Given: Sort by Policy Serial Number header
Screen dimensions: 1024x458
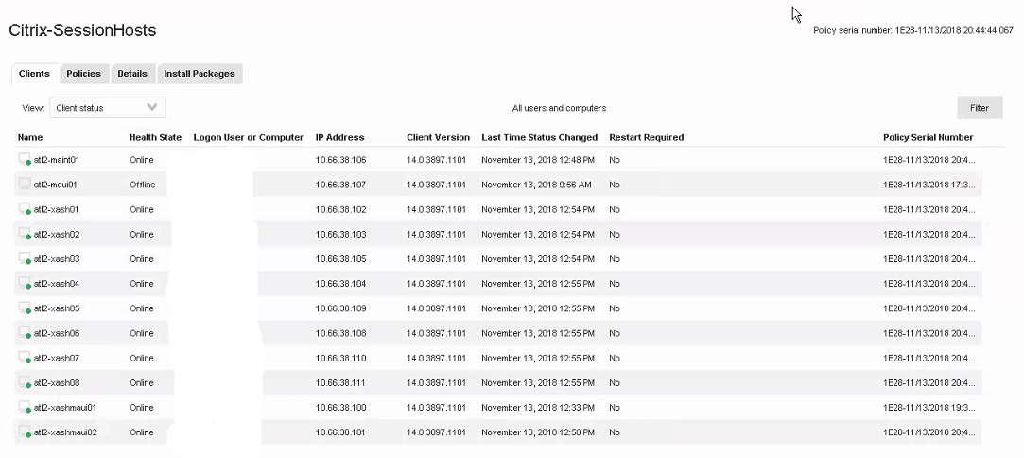Looking at the screenshot, I should (928, 138).
